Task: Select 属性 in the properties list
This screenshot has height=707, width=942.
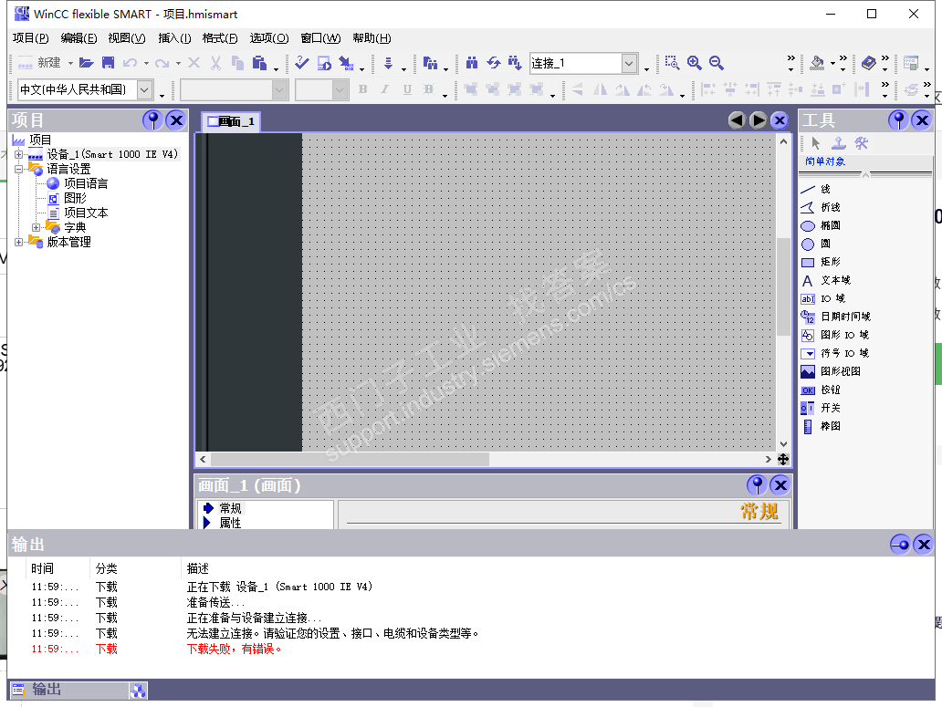Action: click(x=230, y=523)
